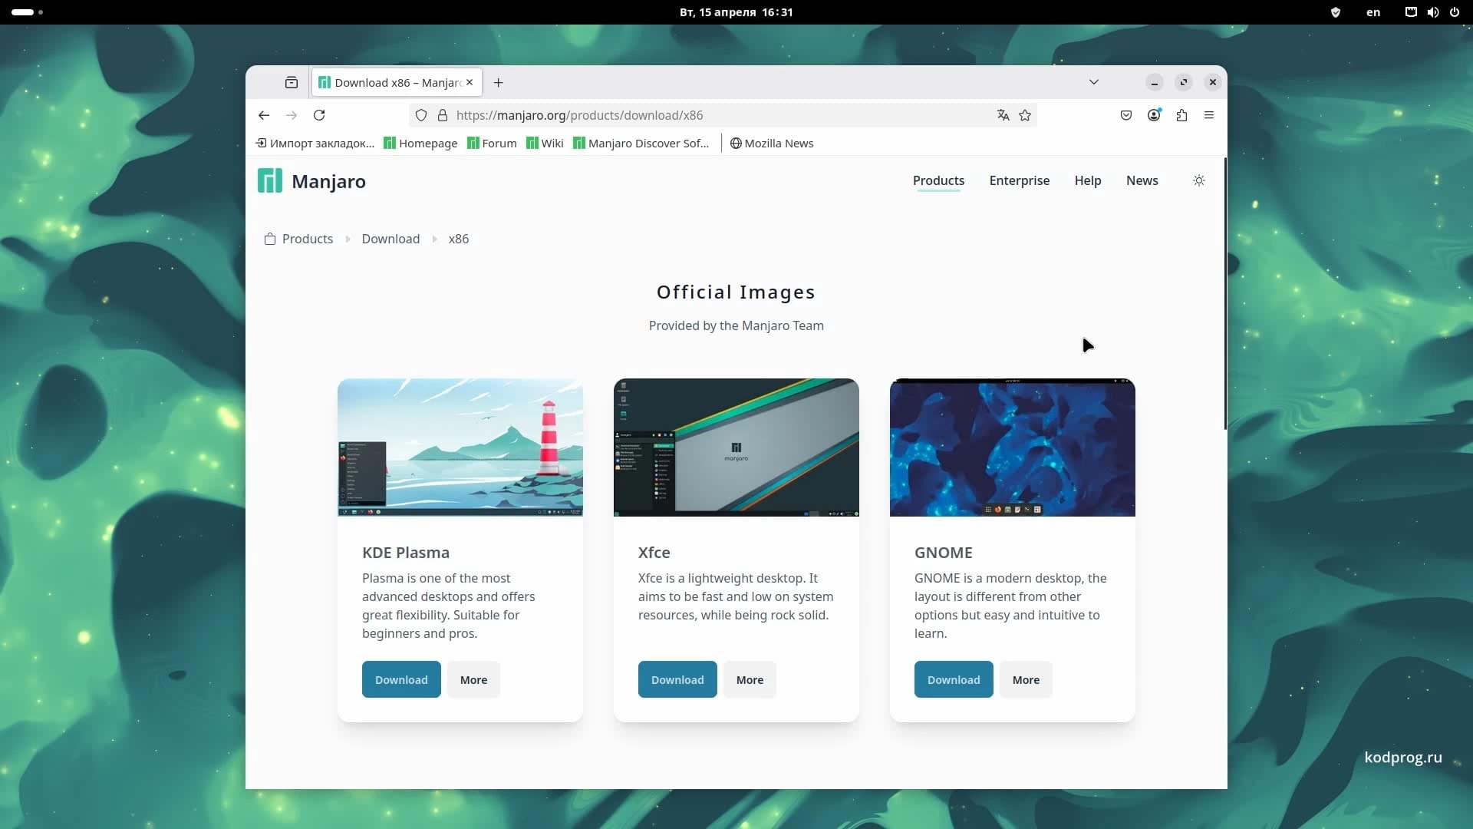Click the KDE Plasma card heading
Image resolution: width=1473 pixels, height=829 pixels.
(406, 553)
